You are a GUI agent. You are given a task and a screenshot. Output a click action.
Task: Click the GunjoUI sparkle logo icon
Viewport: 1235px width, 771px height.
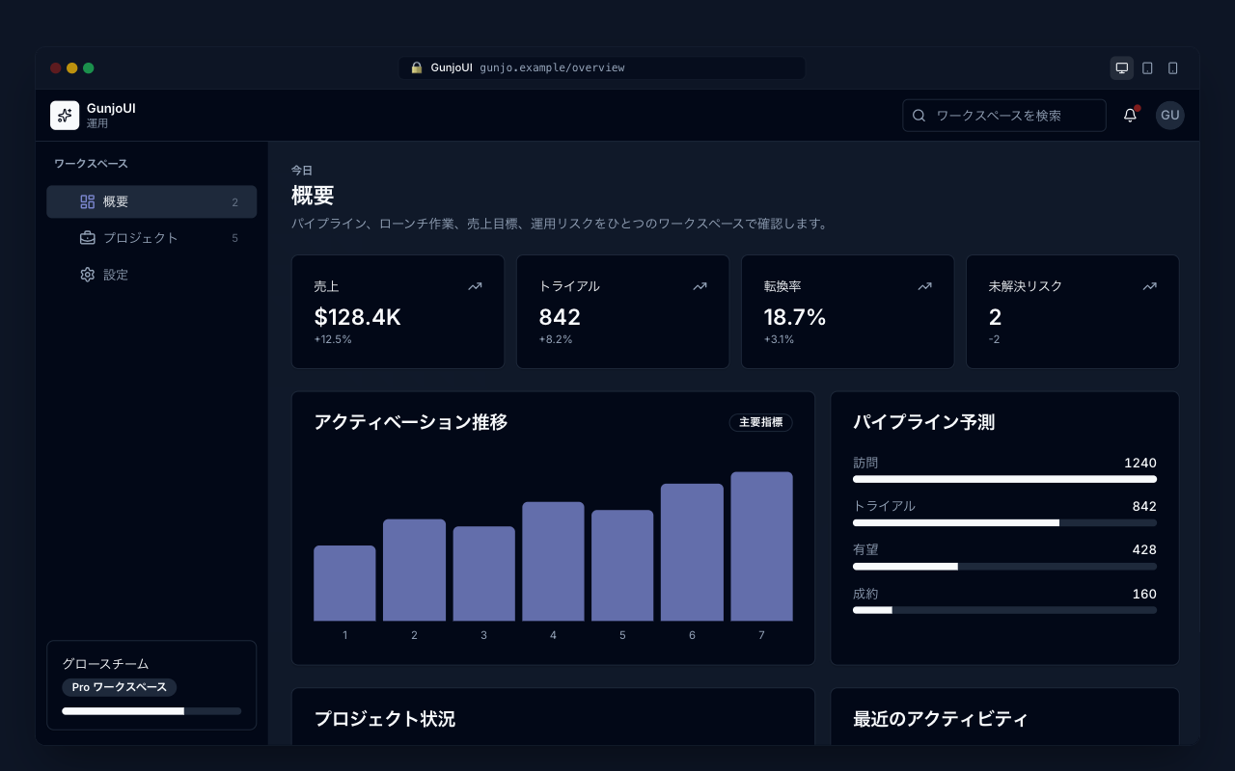coord(65,116)
